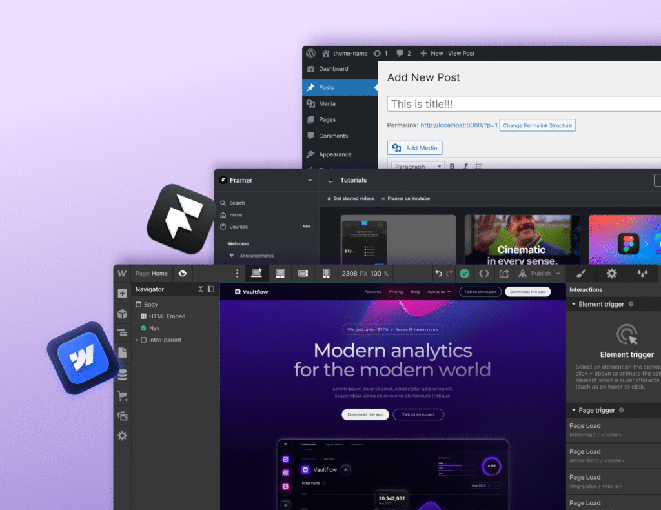Open the Page: Home selector in Webflow
This screenshot has width=661, height=510.
(x=151, y=274)
